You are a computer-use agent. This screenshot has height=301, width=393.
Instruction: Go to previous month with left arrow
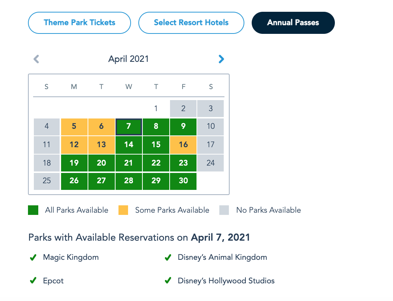[36, 59]
